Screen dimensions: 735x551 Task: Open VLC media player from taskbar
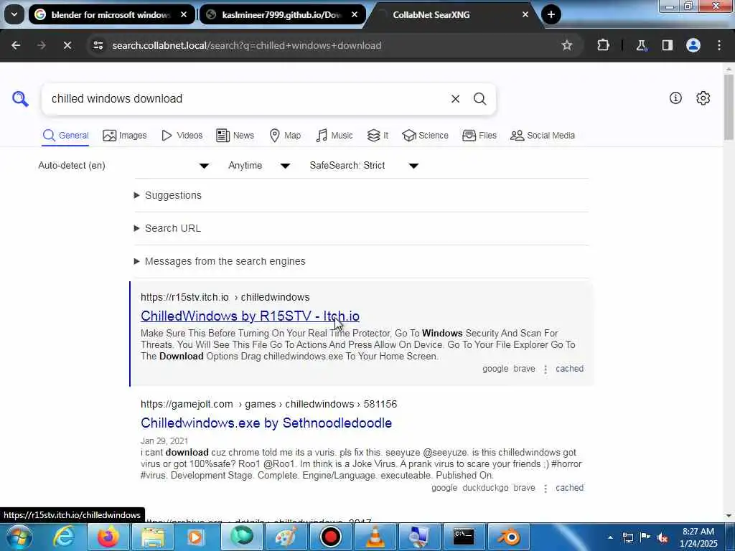tap(375, 537)
